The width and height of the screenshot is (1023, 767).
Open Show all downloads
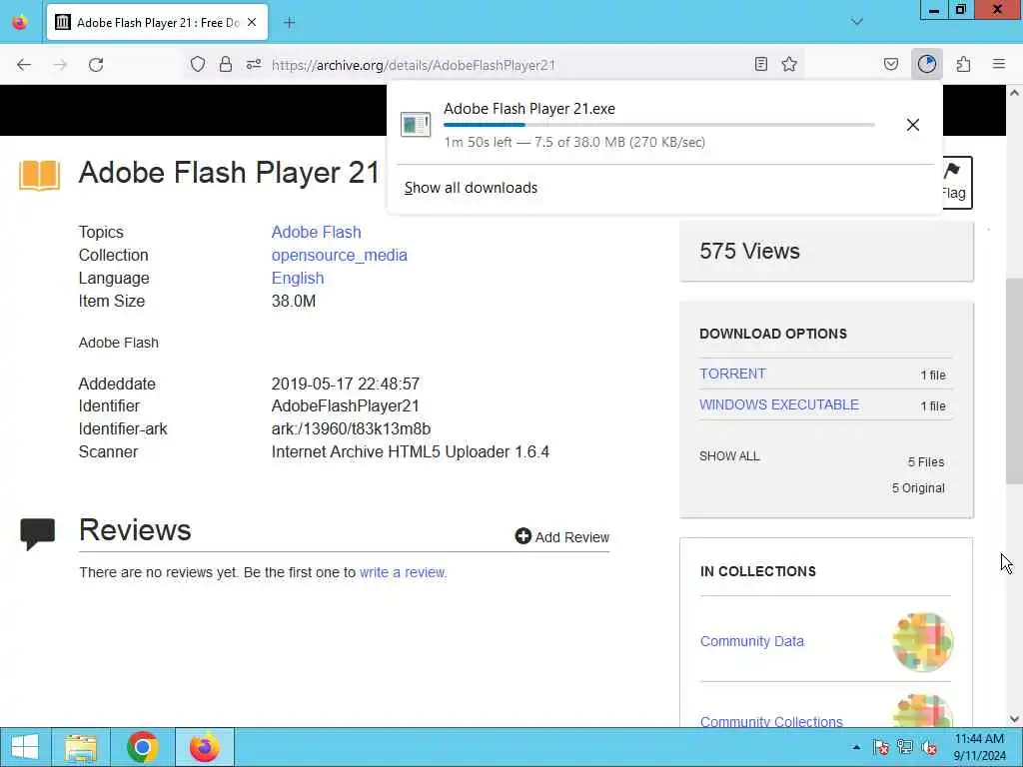click(x=472, y=188)
